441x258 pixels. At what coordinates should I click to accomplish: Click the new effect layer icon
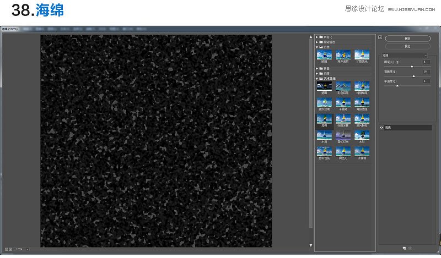click(404, 248)
